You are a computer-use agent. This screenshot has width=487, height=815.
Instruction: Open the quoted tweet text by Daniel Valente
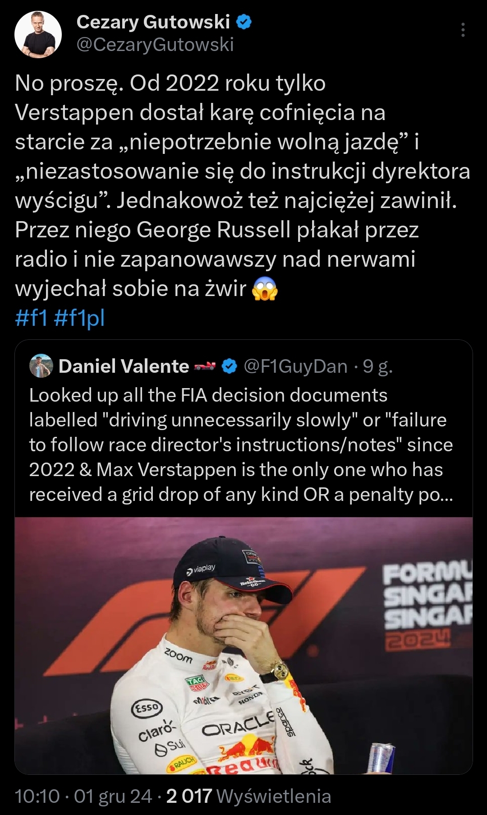click(x=241, y=445)
